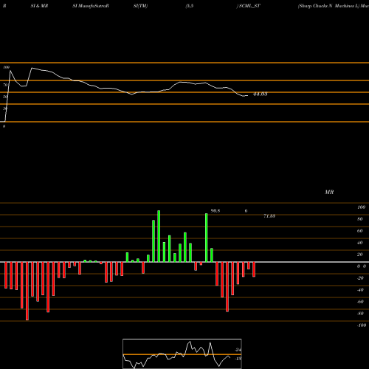The height and width of the screenshot is (369, 369).
Task: Click the -80 label on MR axis
Action: (360, 314)
